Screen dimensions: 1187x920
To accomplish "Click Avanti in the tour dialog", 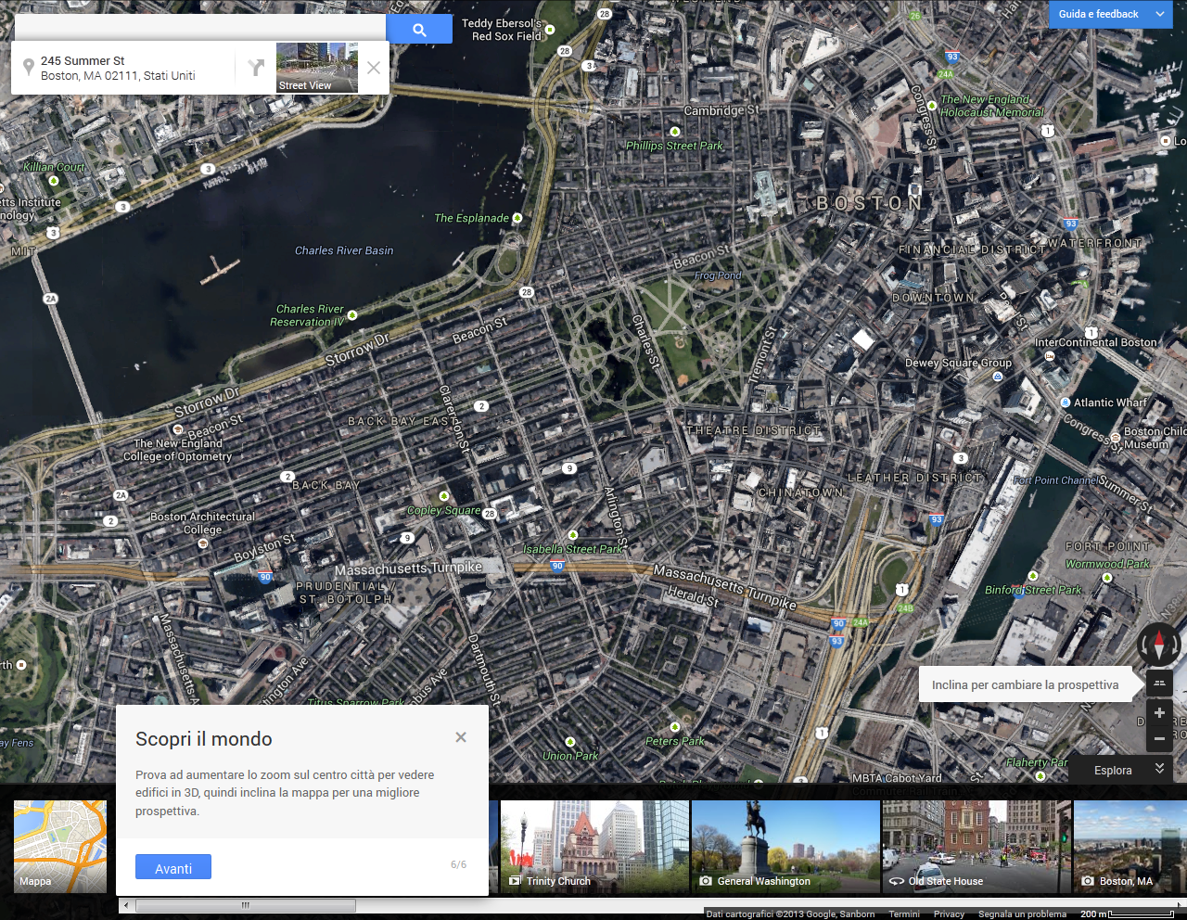I will (x=173, y=867).
